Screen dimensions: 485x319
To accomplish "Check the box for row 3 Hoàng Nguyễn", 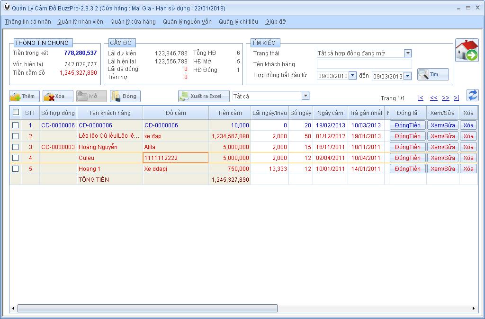I will click(16, 147).
